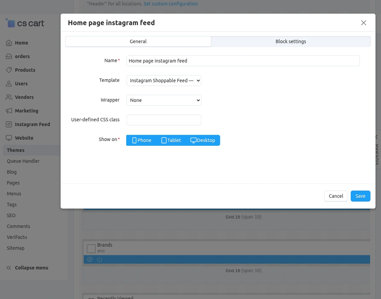Click the Website menu label

coord(24,138)
